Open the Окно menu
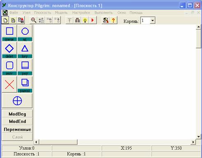 click(x=122, y=13)
